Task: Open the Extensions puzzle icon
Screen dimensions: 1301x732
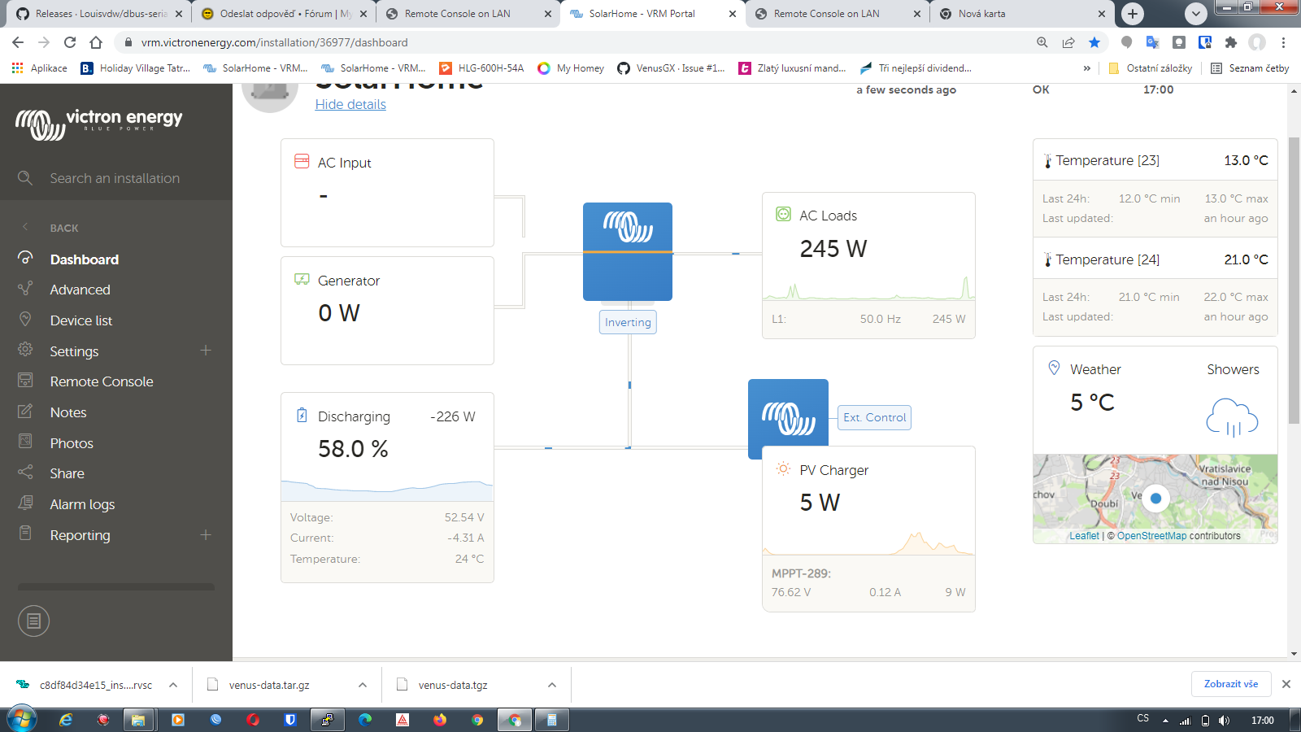Action: (1230, 42)
